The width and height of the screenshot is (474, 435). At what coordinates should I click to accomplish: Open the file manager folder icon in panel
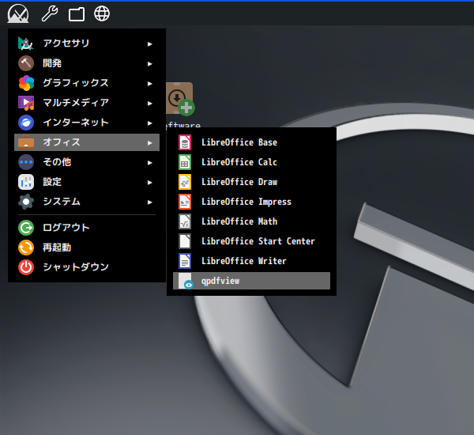pos(76,13)
